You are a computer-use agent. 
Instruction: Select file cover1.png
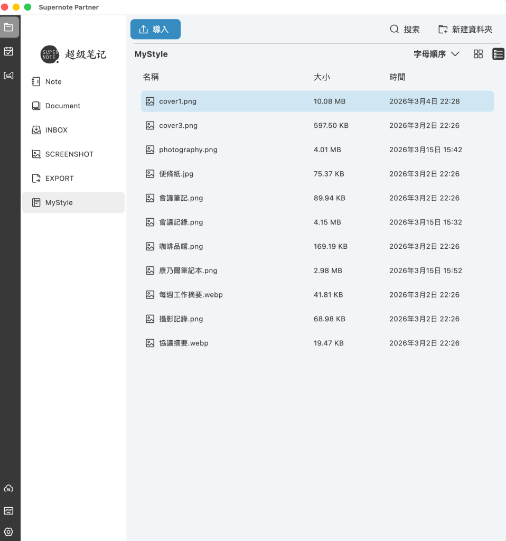(317, 101)
